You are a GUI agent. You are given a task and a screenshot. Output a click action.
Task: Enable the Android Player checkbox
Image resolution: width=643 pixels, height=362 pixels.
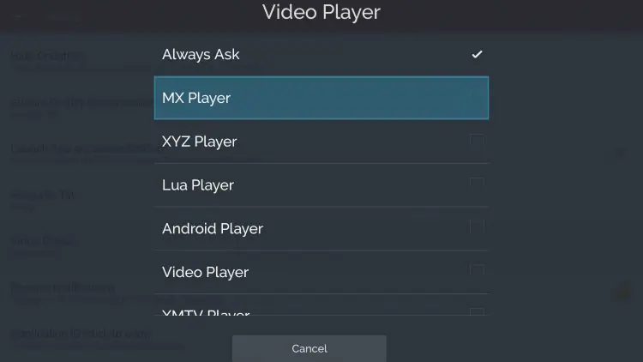pos(477,228)
